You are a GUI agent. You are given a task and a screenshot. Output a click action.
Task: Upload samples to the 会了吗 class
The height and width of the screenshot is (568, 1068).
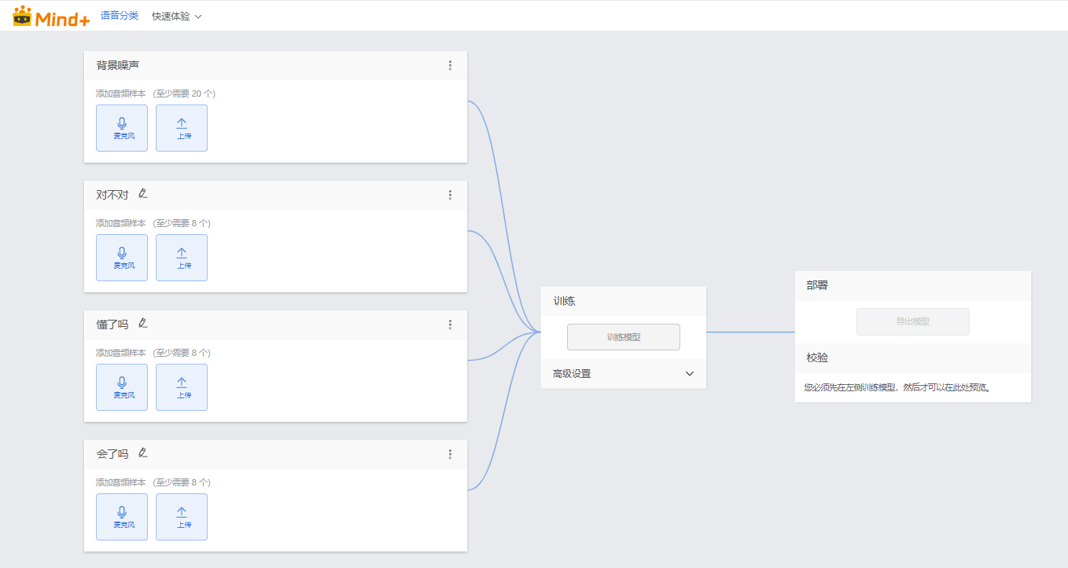(182, 517)
